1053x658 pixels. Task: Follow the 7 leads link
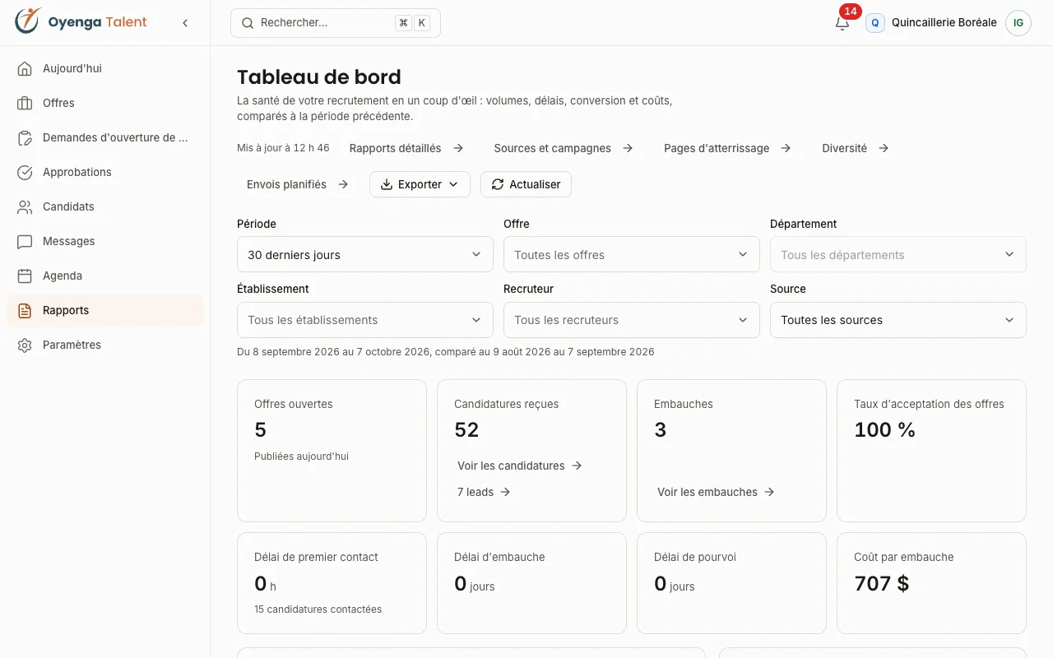484,492
